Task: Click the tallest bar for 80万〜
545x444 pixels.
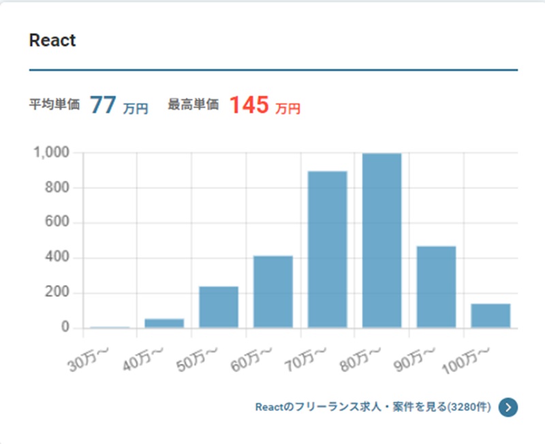Action: 381,241
